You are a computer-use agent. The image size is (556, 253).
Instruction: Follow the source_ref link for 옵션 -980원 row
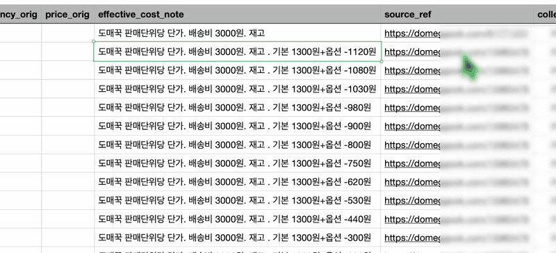coord(456,108)
